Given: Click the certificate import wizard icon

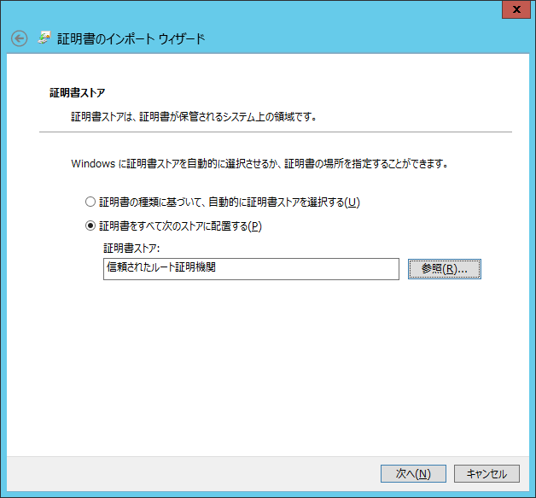Looking at the screenshot, I should (44, 38).
